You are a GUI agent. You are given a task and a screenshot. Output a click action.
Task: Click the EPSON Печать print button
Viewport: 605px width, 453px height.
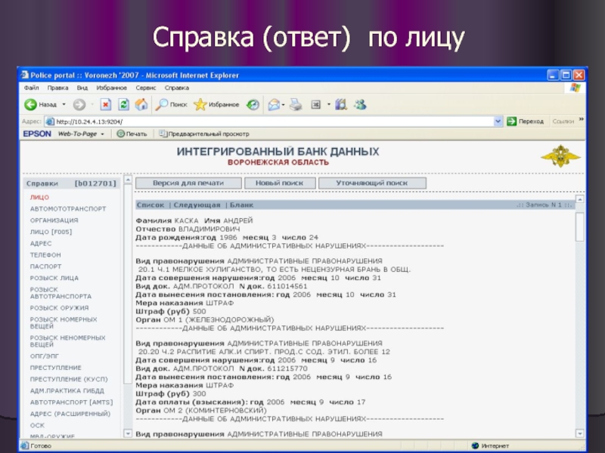click(131, 134)
